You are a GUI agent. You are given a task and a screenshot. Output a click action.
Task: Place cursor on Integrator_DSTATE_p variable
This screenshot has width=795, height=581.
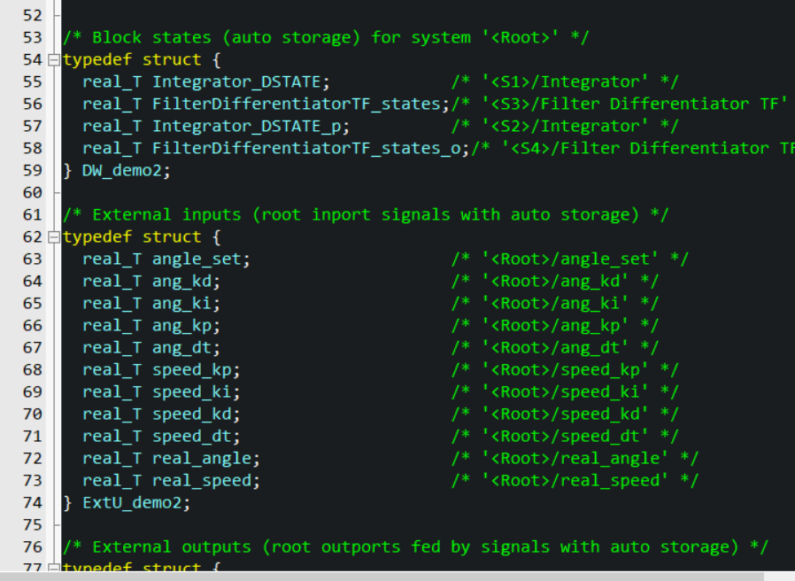251,126
